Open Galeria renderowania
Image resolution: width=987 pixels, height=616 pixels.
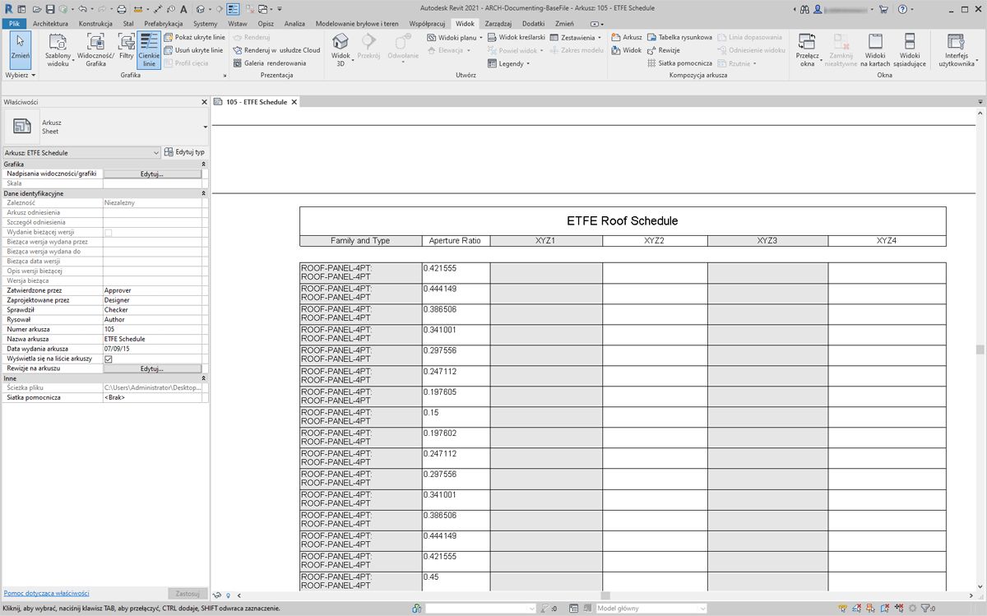(x=269, y=63)
